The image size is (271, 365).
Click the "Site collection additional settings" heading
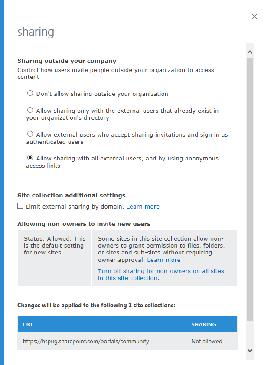pyautogui.click(x=72, y=196)
